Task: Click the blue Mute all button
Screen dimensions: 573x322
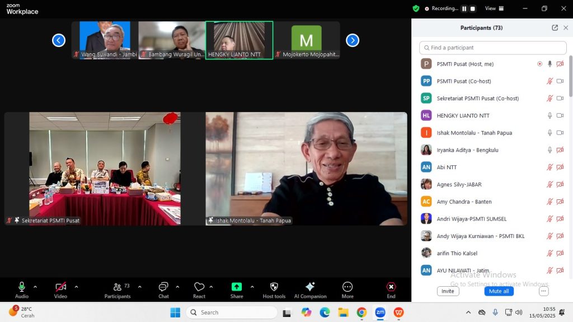Action: 499,291
